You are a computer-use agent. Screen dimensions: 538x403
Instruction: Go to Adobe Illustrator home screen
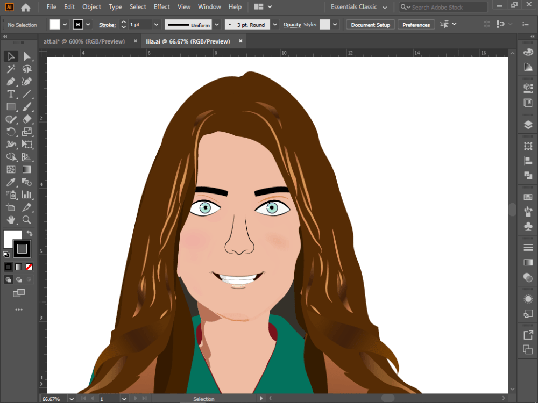tap(26, 7)
